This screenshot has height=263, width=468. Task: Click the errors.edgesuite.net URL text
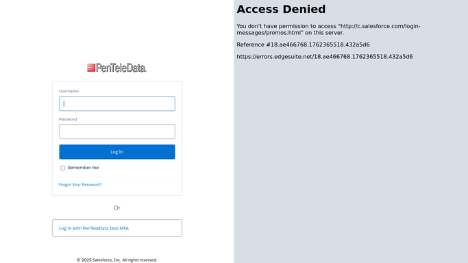coord(325,57)
